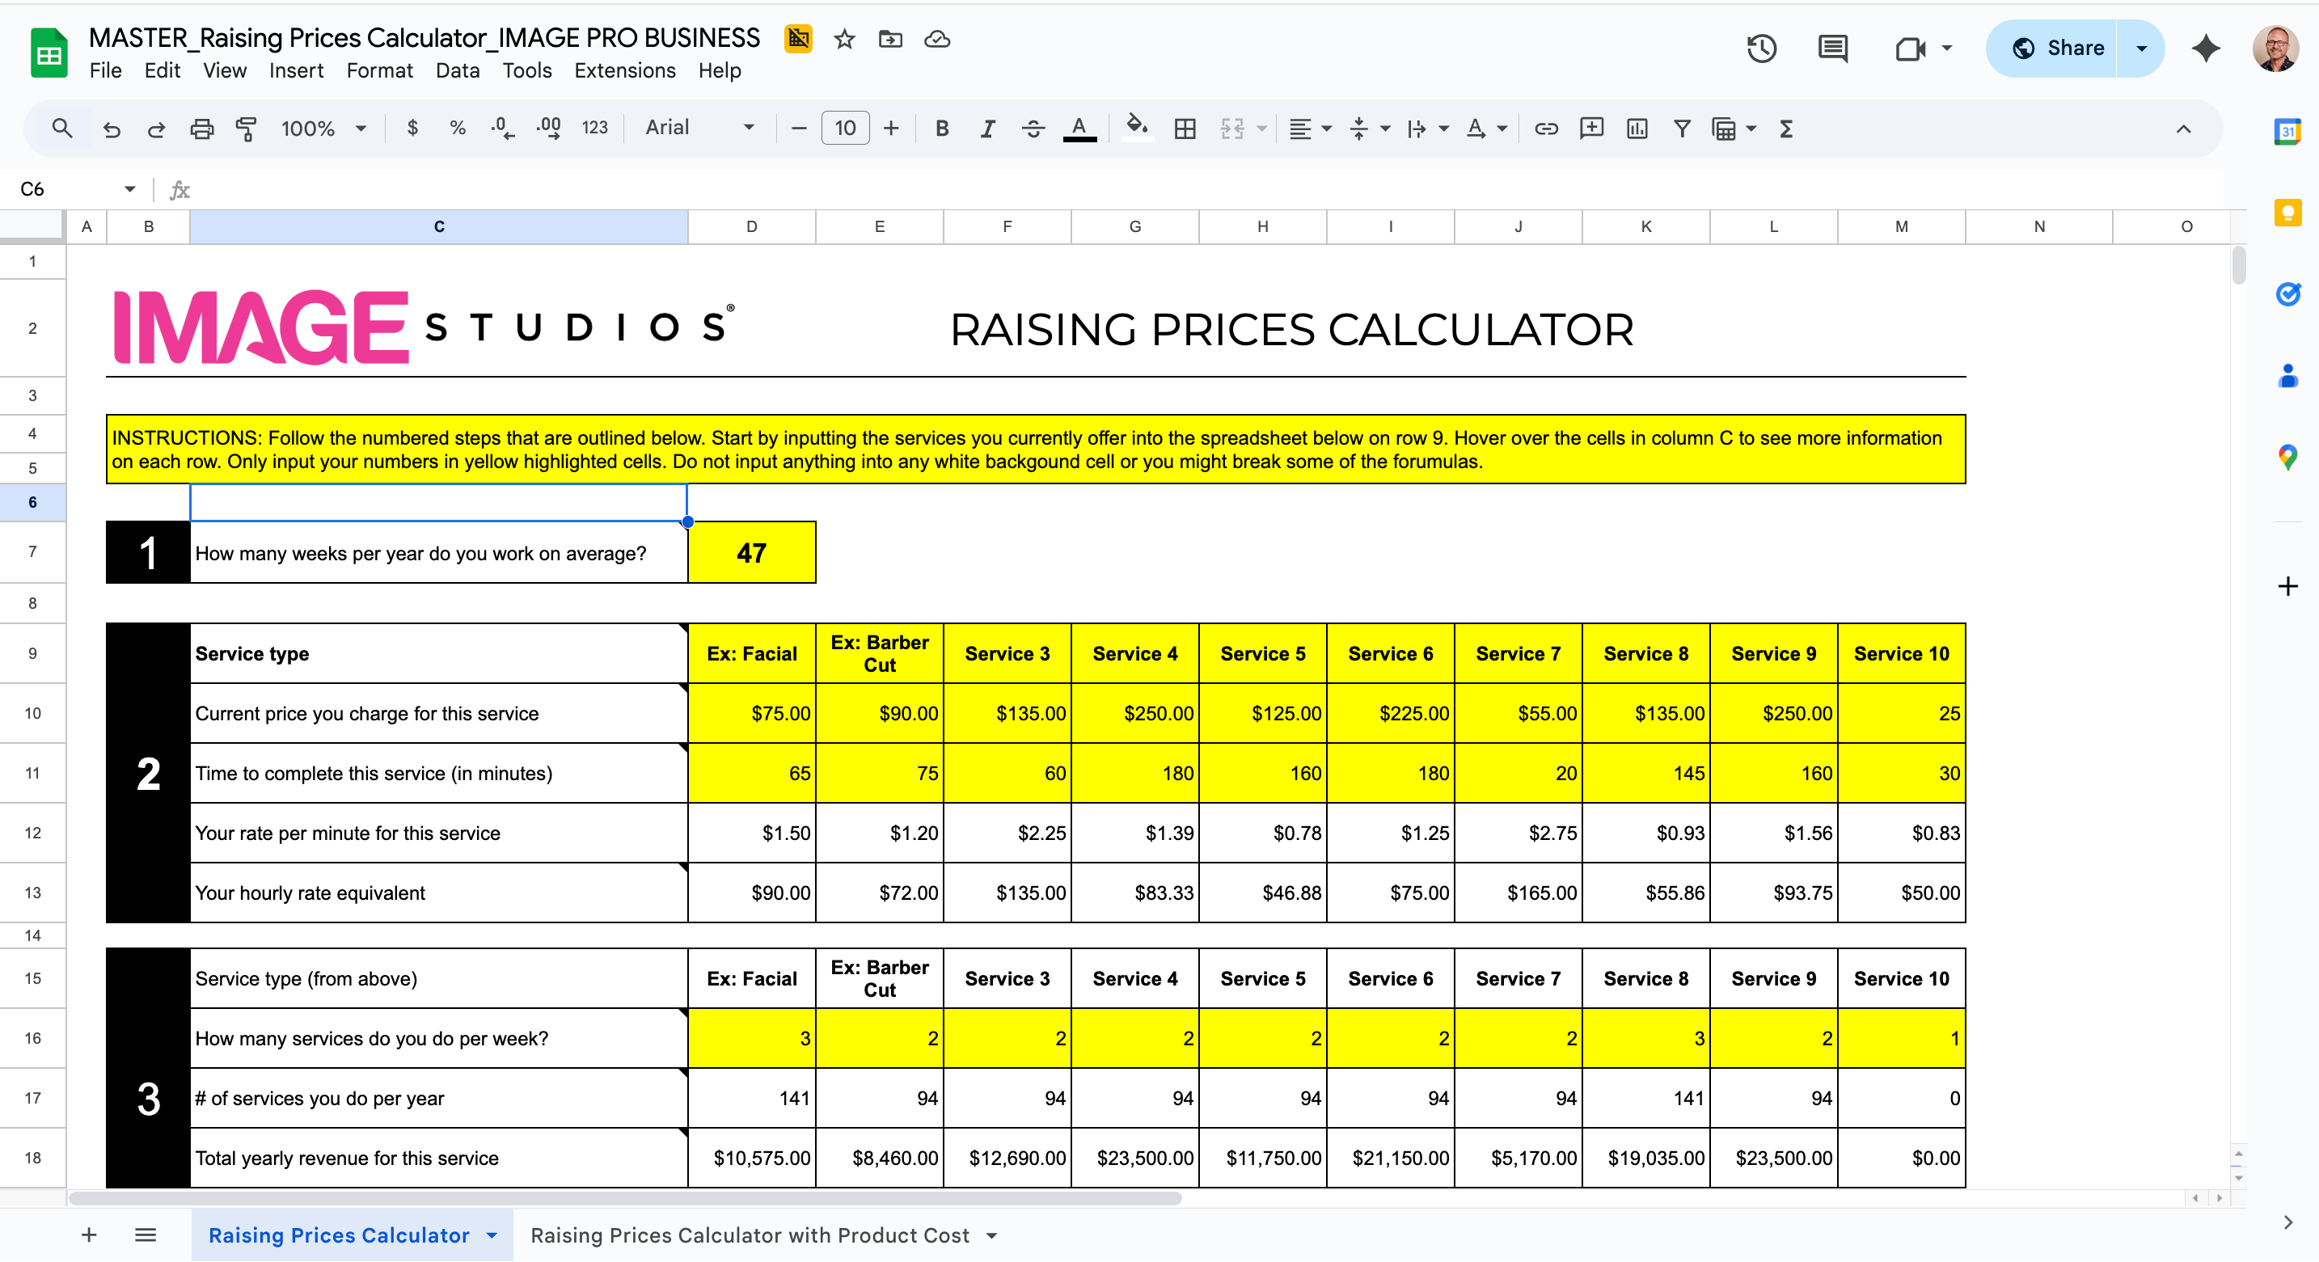Toggle strikethrough formatting
This screenshot has width=2319, height=1262.
1033,129
